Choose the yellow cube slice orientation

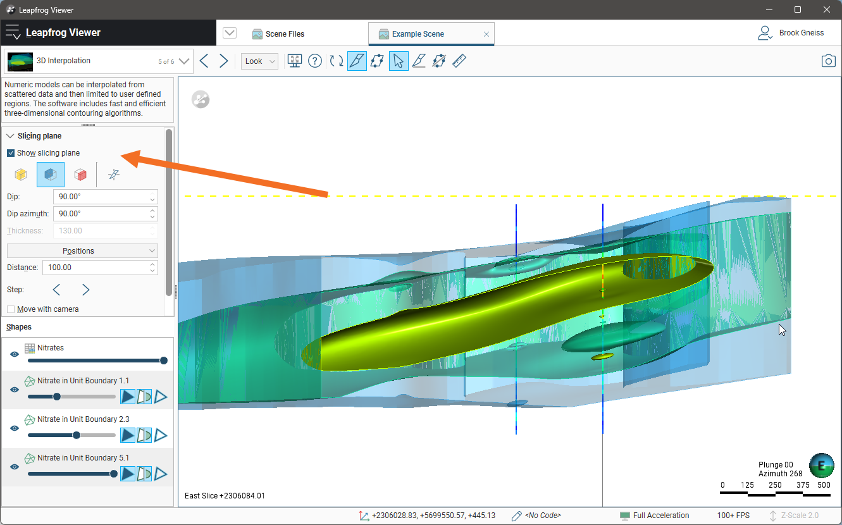(21, 175)
